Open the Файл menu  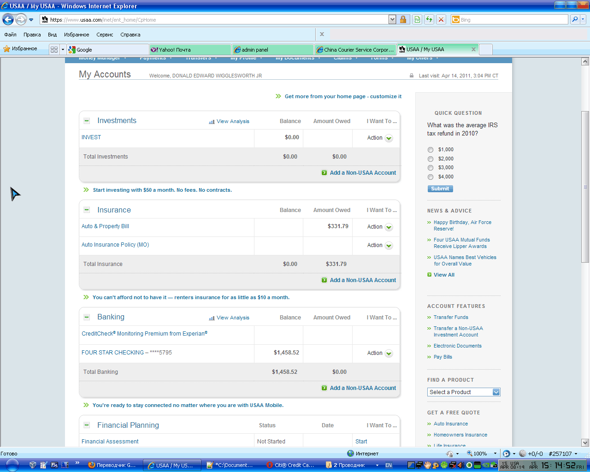tap(11, 35)
